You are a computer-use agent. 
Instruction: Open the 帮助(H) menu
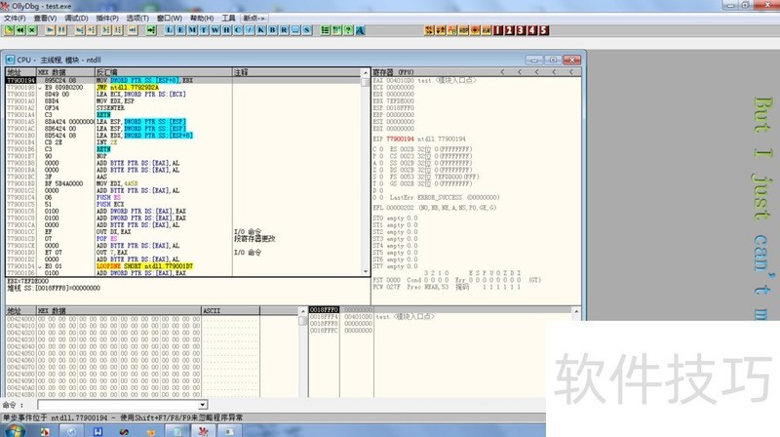(x=202, y=18)
